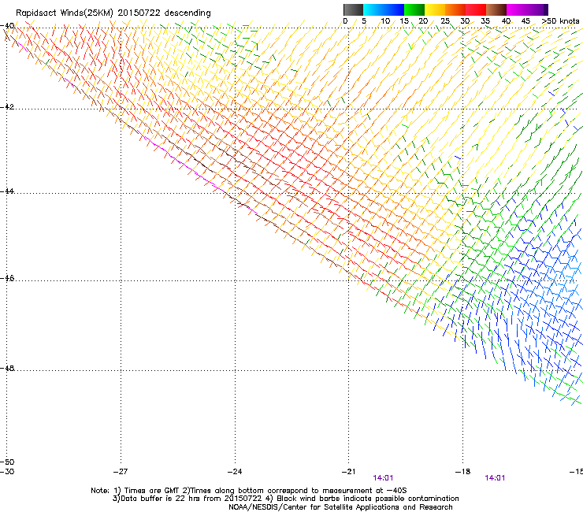This screenshot has width=583, height=512.
Task: Click the -30 longitude axis label
Action: pos(7,472)
